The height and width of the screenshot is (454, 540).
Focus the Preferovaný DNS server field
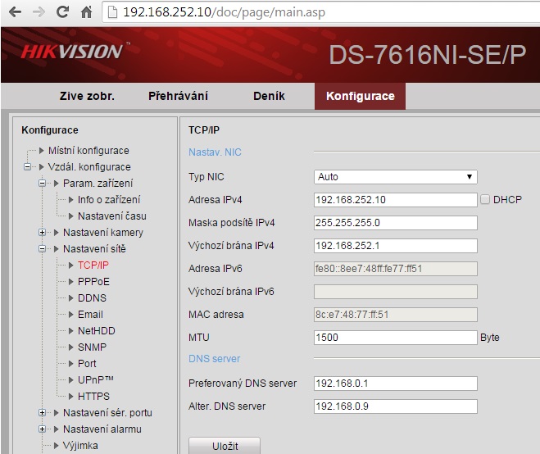tap(395, 384)
